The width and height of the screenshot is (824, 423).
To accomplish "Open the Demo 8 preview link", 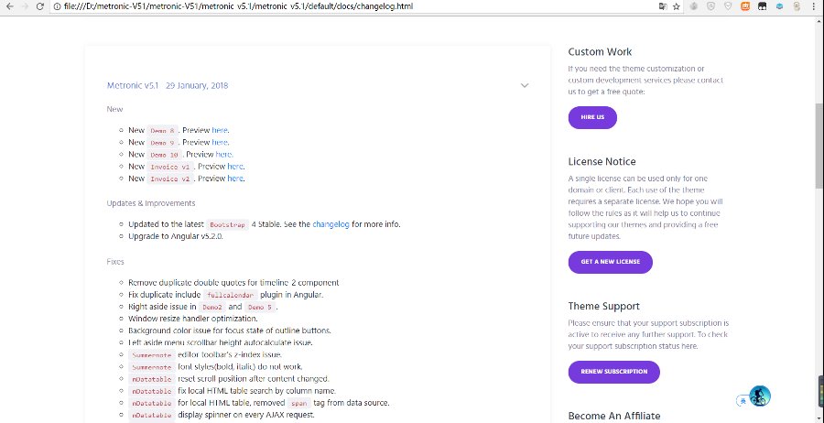I will click(220, 130).
